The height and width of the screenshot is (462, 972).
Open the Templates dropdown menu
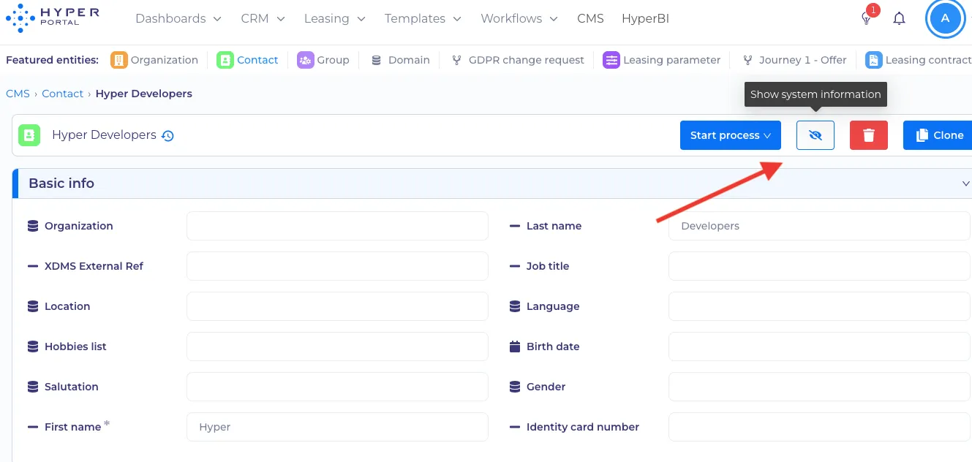[423, 18]
